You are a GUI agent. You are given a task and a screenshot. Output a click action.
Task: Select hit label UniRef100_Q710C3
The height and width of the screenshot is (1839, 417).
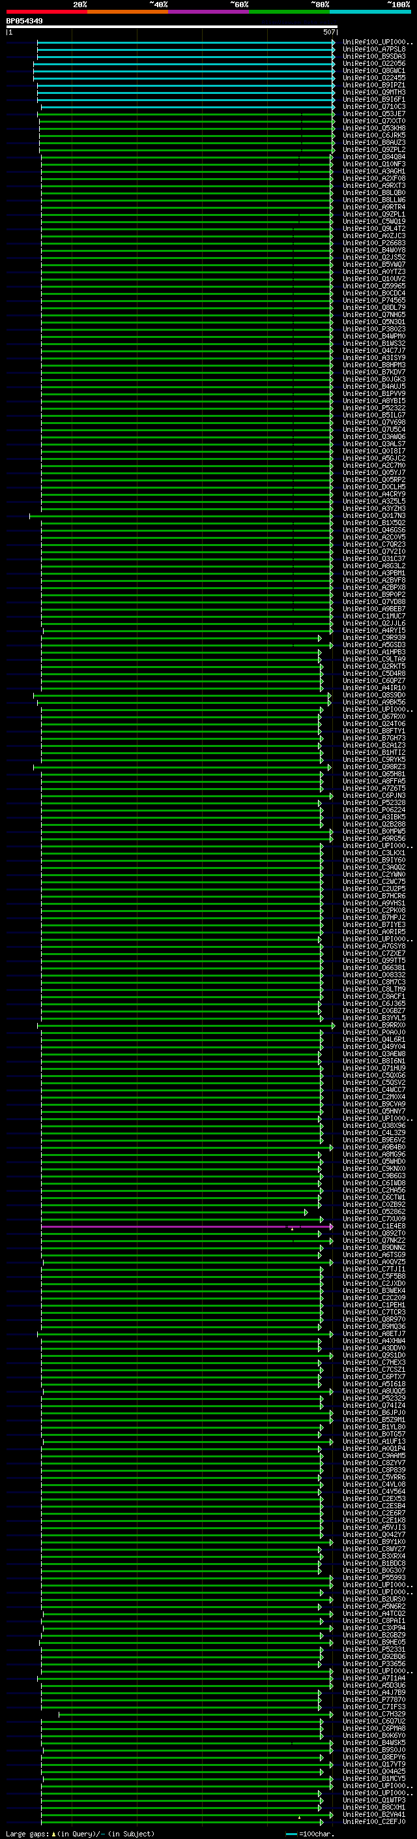374,106
